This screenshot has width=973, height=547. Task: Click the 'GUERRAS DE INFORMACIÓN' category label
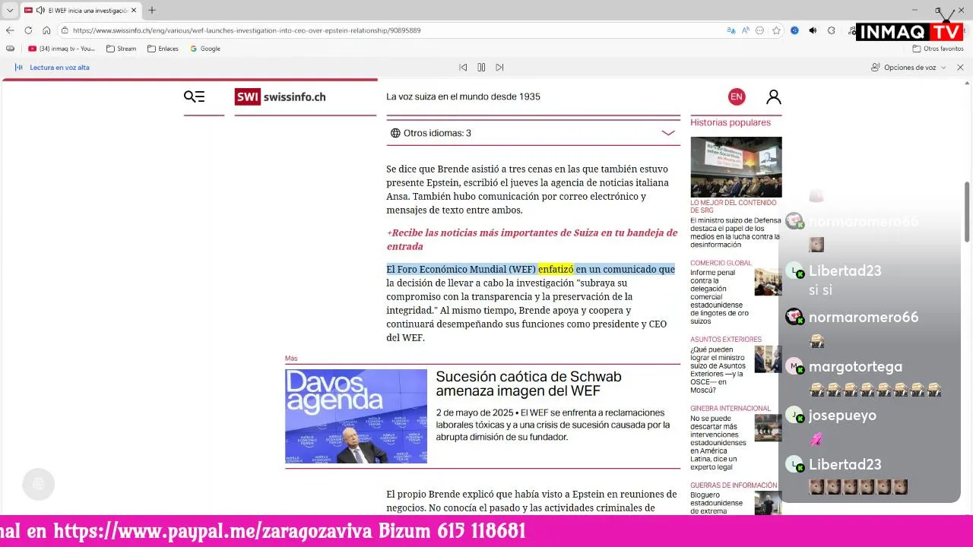click(x=734, y=485)
